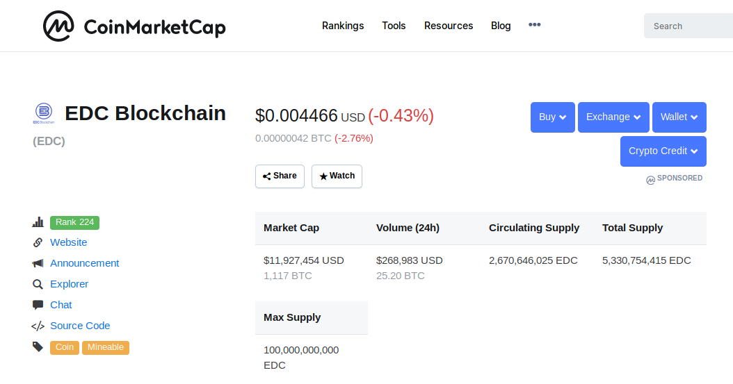
Task: Click the speech bubble Chat icon
Action: (x=38, y=305)
